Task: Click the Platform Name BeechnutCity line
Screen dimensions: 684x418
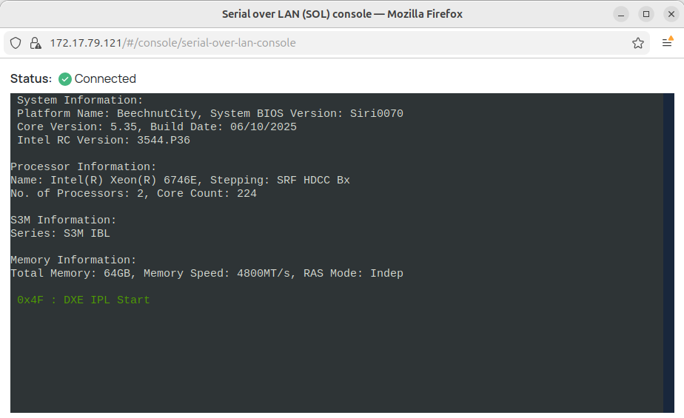Action: (x=210, y=113)
